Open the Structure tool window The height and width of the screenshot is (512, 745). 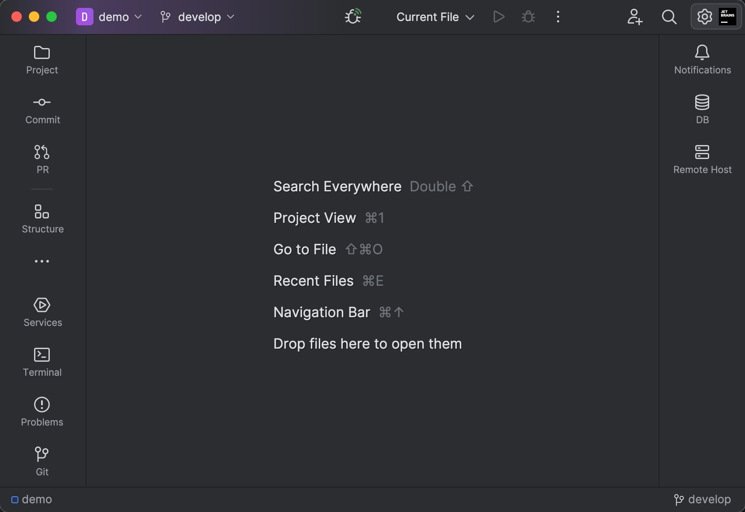pos(42,218)
